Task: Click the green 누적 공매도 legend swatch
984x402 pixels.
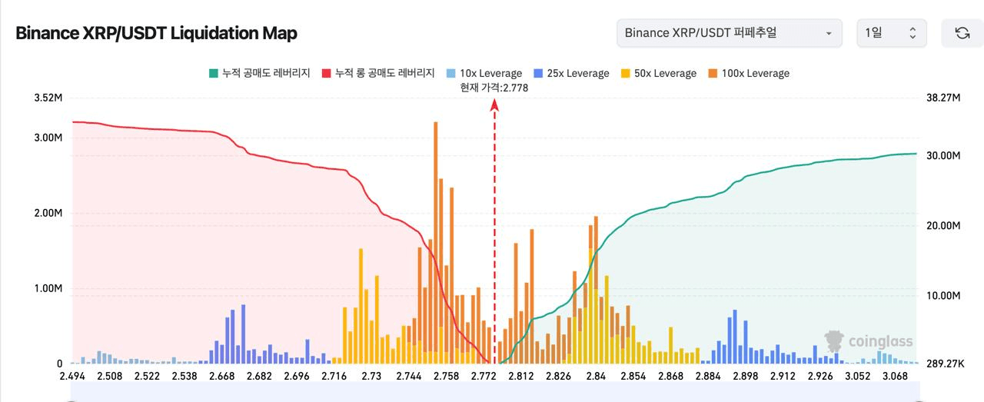Action: pos(213,74)
